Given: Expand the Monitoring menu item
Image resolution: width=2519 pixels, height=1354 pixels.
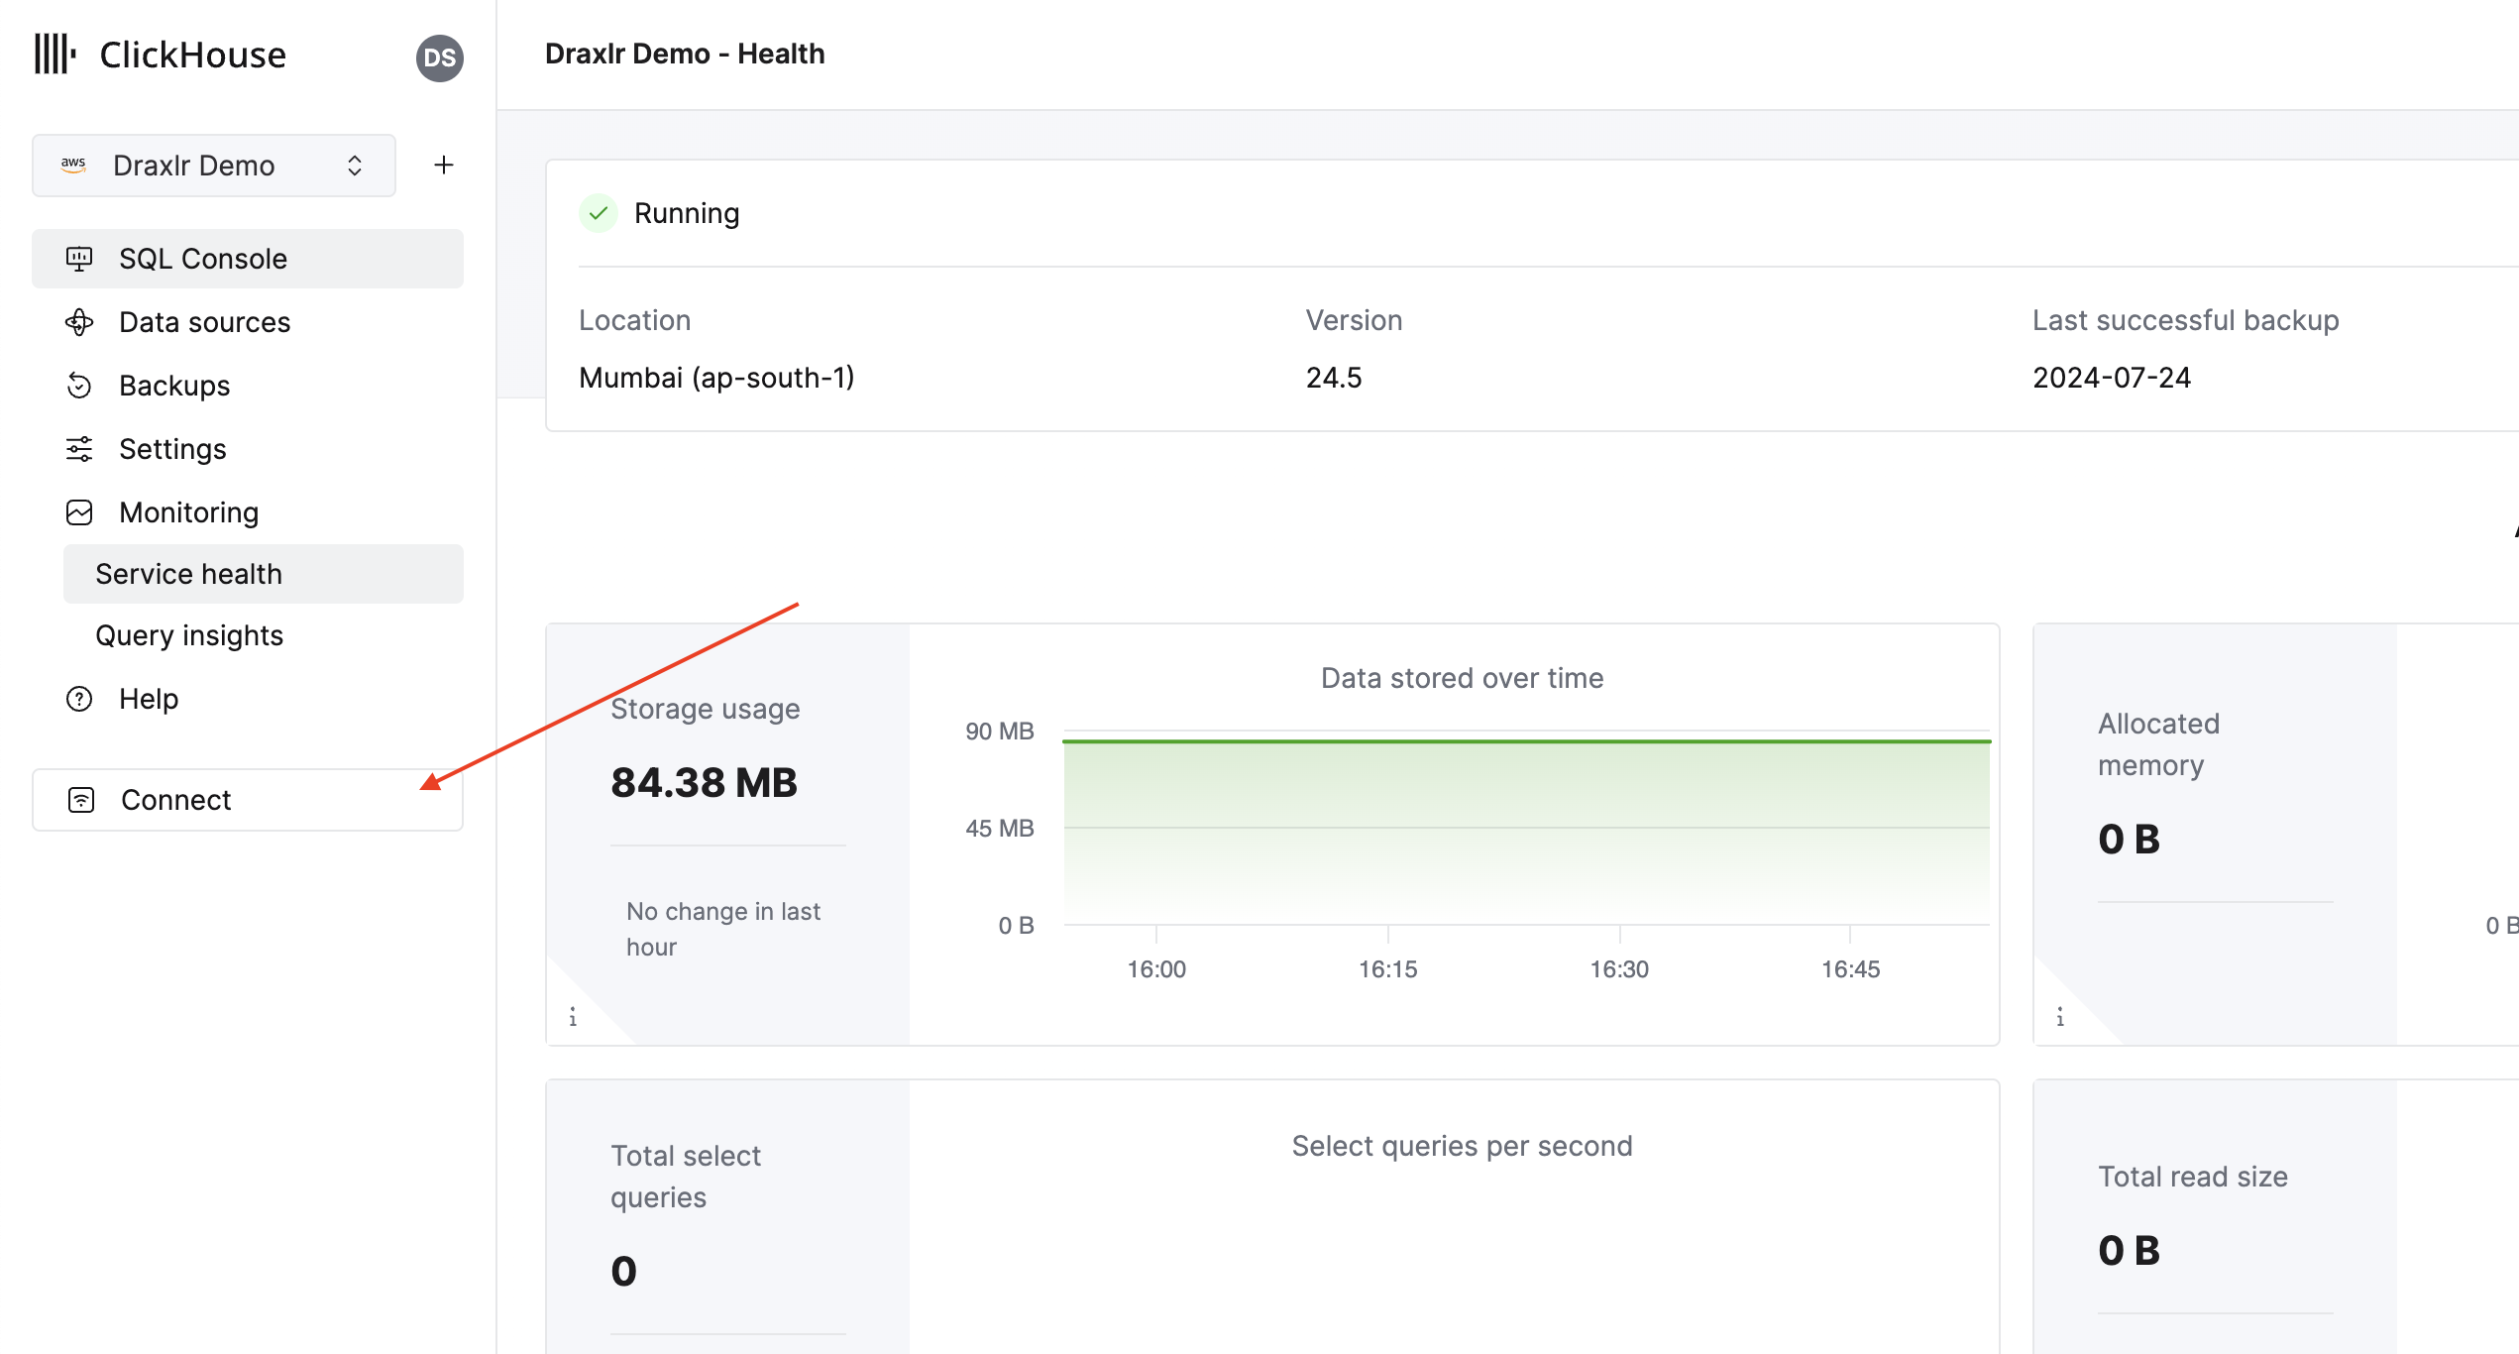Looking at the screenshot, I should pos(248,512).
